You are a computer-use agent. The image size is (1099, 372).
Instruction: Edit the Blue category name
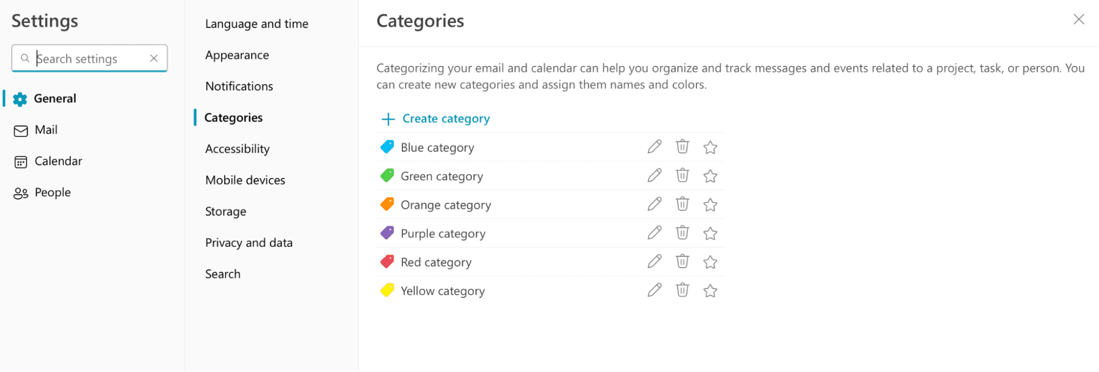654,147
